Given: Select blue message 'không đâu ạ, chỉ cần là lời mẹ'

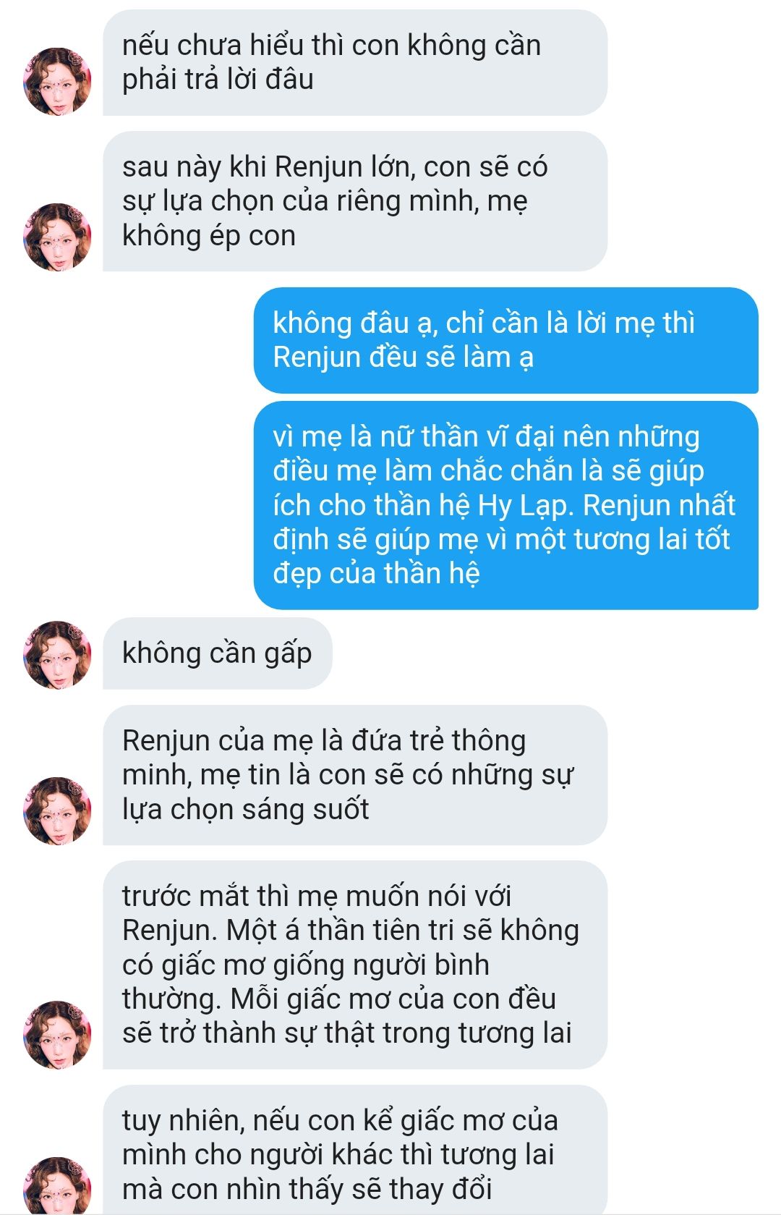Looking at the screenshot, I should click(506, 340).
